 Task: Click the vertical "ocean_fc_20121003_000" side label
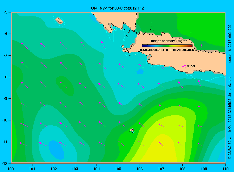(x=230, y=44)
